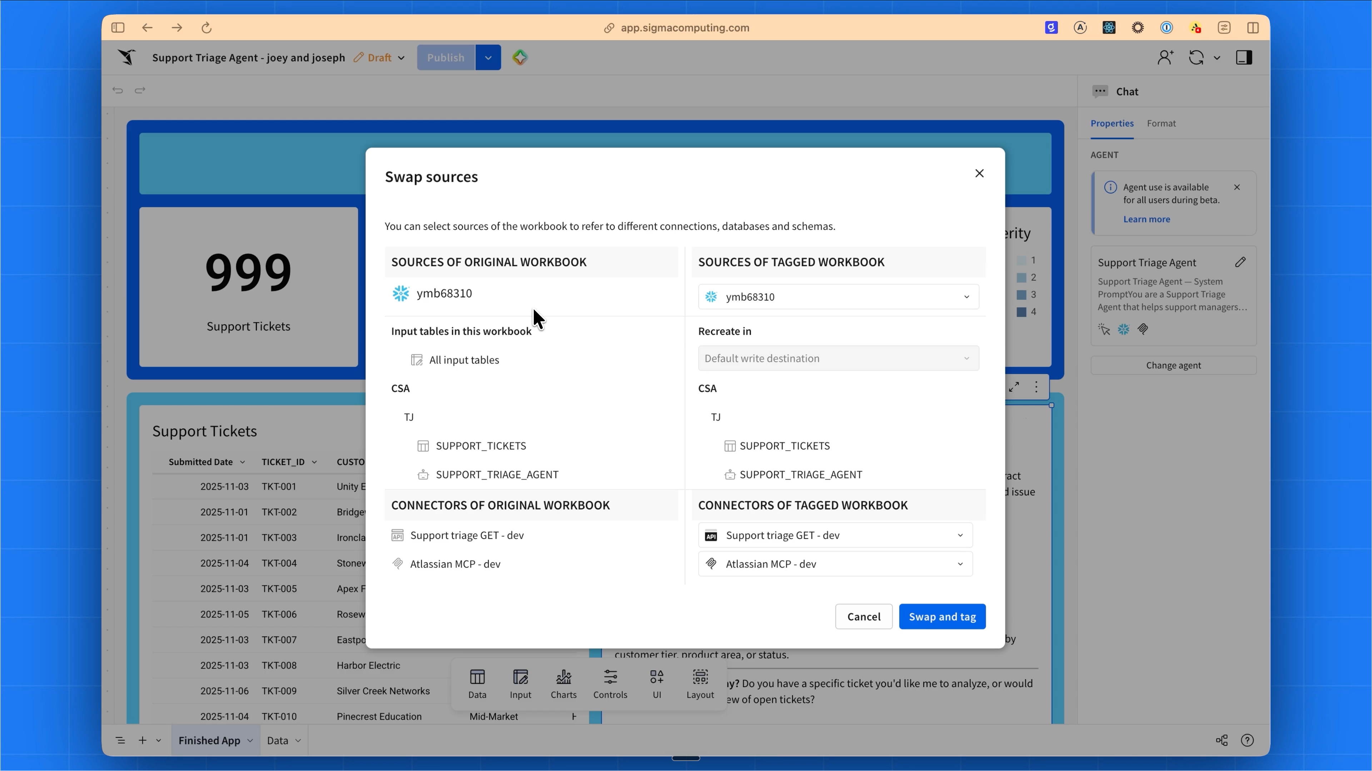Open the Input element menu

click(520, 684)
